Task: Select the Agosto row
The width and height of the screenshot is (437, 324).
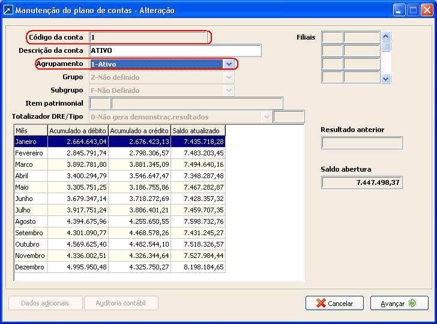Action: click(119, 221)
